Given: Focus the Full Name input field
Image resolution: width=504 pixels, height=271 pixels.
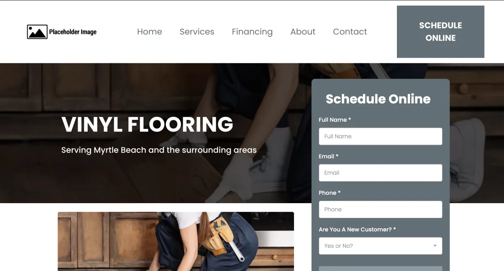Looking at the screenshot, I should [x=381, y=136].
